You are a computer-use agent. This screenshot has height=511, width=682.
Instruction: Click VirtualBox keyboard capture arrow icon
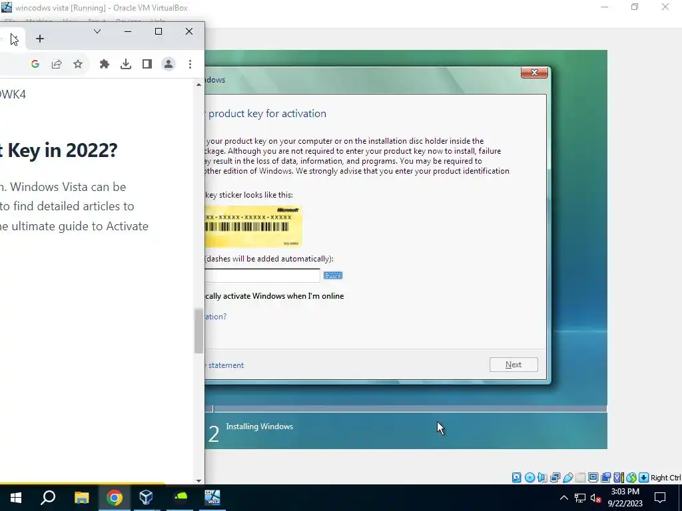coord(644,478)
